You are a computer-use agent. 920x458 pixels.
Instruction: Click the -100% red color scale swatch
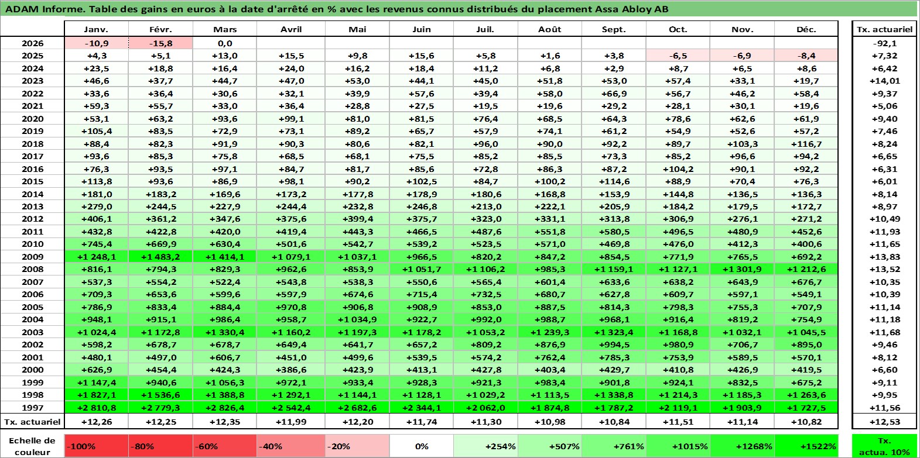[x=96, y=446]
